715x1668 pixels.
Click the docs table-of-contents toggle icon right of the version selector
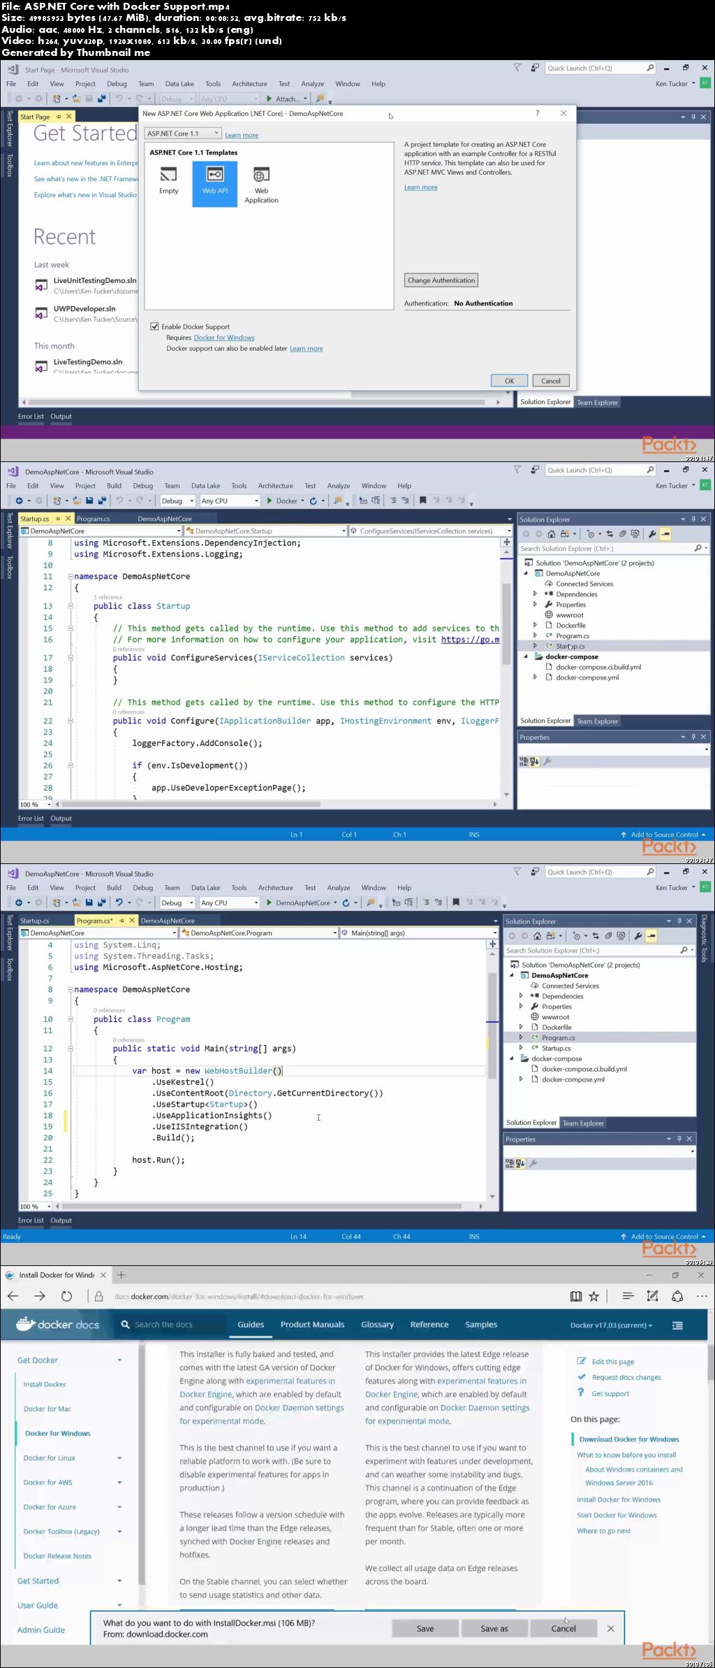click(677, 1325)
